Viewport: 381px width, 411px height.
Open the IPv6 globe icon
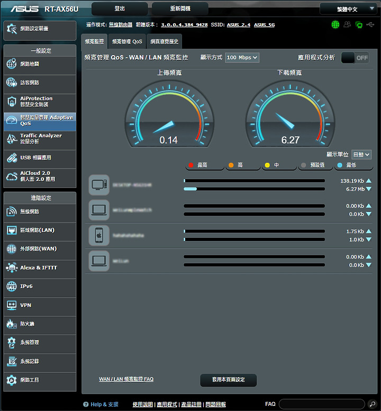12,286
